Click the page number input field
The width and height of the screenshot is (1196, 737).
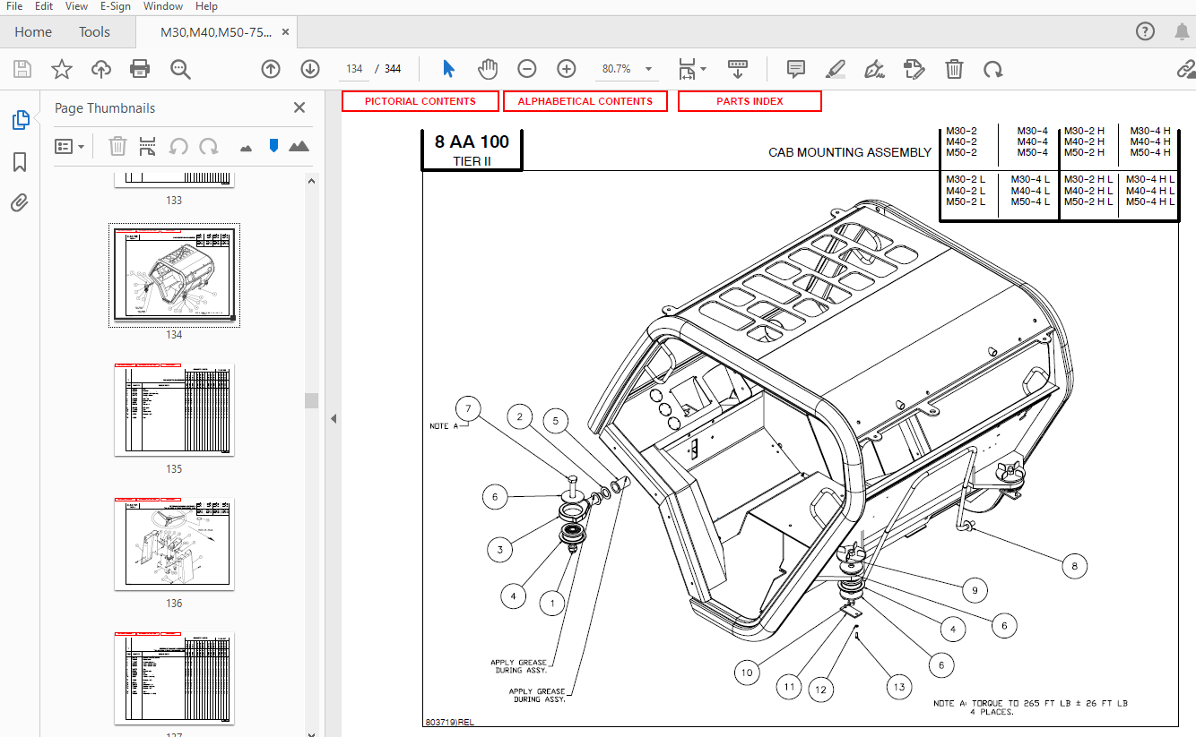click(353, 69)
